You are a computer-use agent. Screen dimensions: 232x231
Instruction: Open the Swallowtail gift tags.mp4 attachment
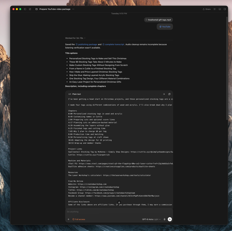click(158, 20)
